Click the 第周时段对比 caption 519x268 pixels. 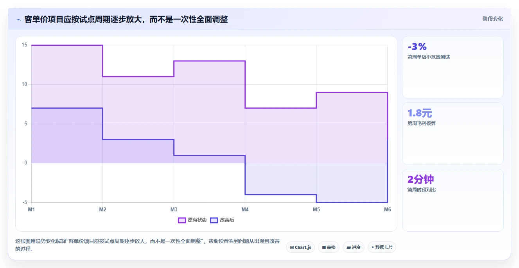pyautogui.click(x=422, y=190)
